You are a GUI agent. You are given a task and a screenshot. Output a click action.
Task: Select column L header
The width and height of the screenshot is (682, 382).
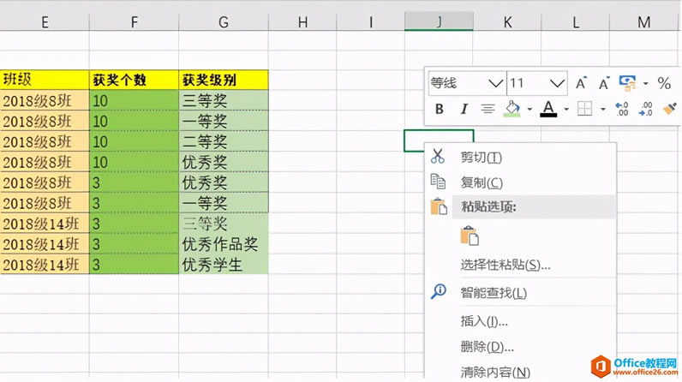coord(576,21)
